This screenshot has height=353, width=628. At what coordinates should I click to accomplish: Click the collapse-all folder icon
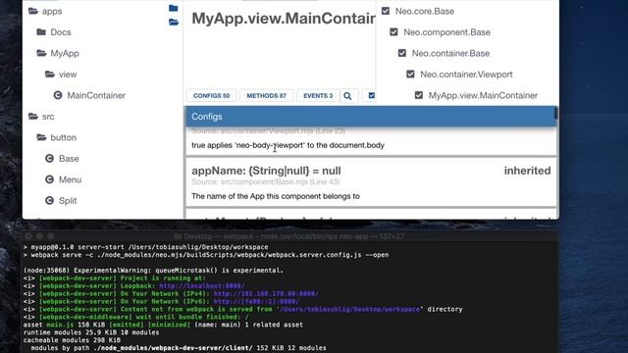pyautogui.click(x=174, y=8)
